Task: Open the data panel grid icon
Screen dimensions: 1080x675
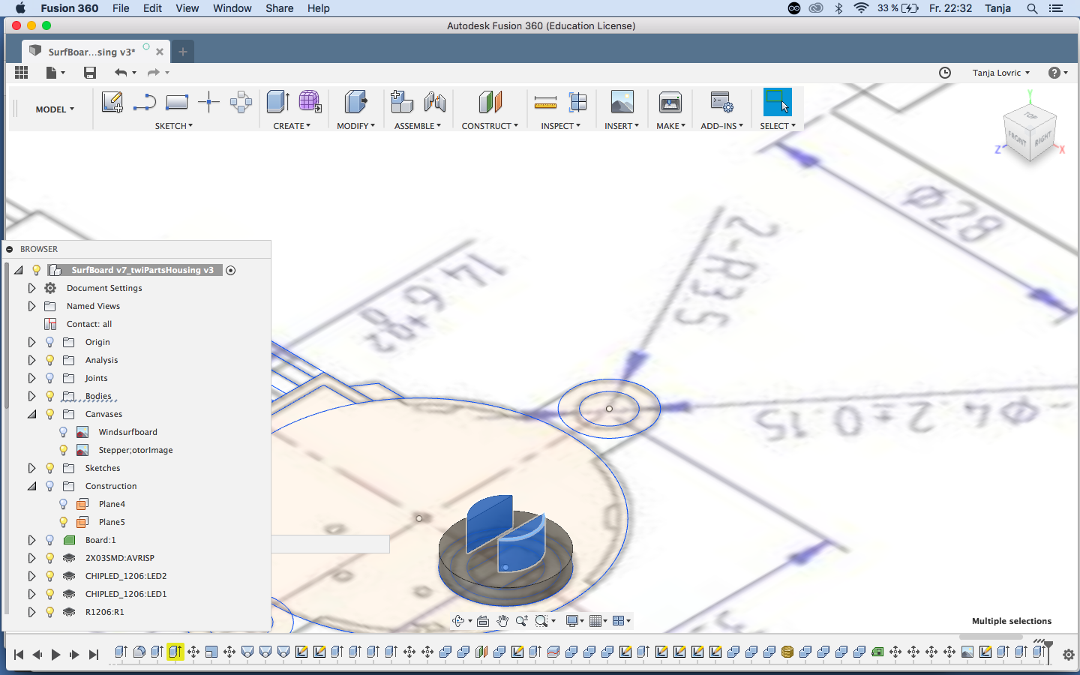Action: (21, 72)
